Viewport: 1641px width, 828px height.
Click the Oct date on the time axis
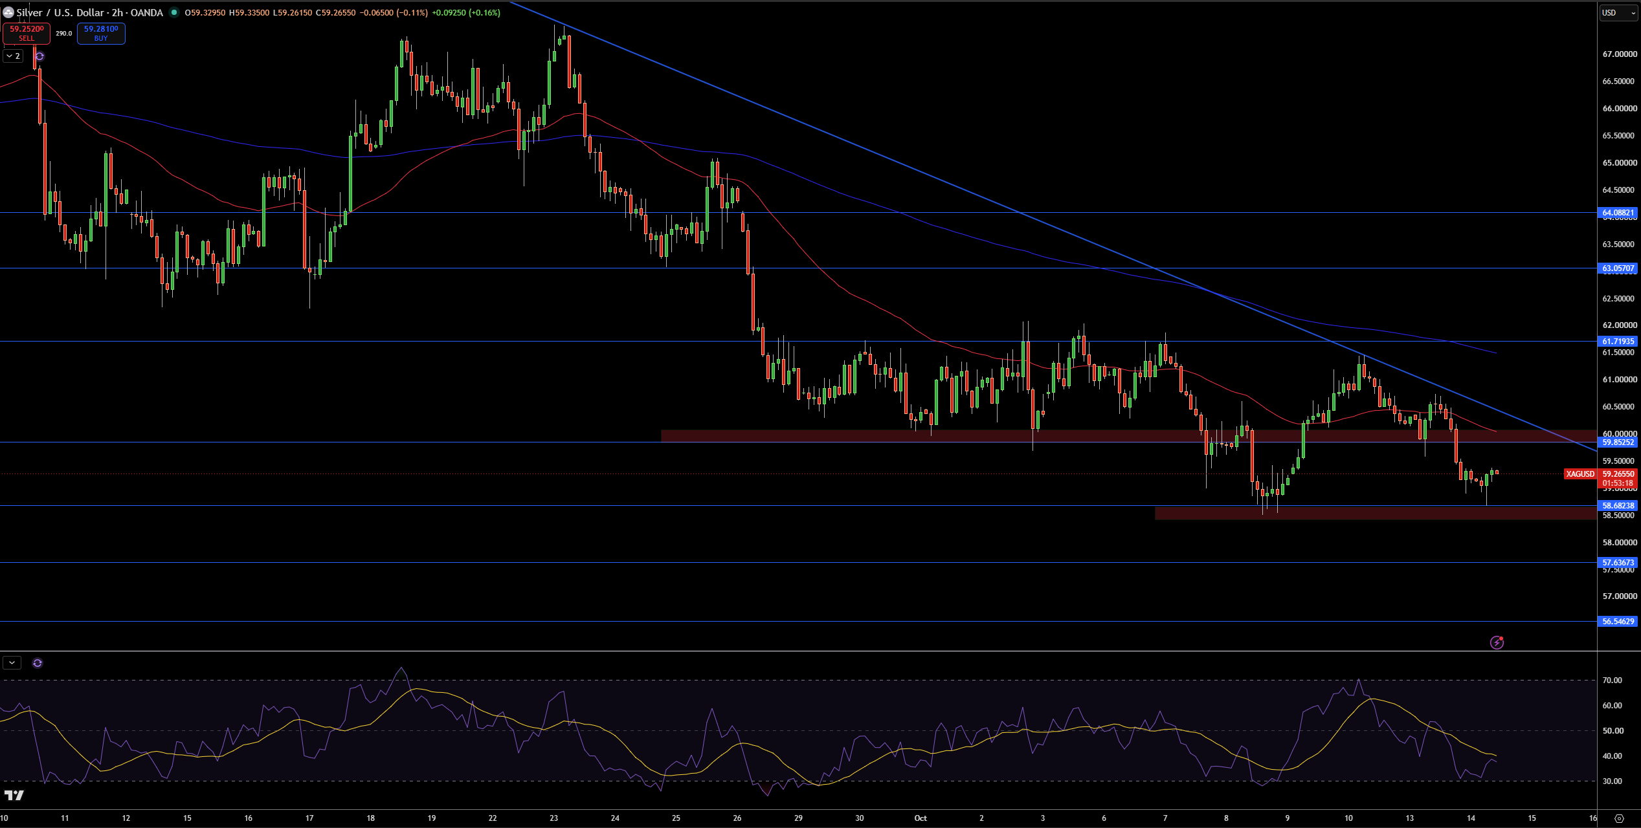(x=921, y=818)
